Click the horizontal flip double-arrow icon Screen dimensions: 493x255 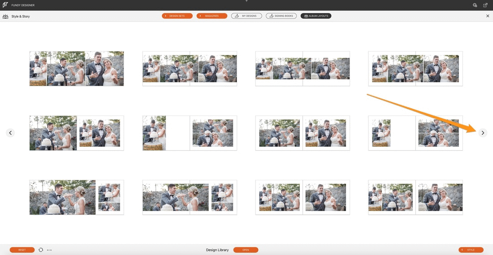49,250
